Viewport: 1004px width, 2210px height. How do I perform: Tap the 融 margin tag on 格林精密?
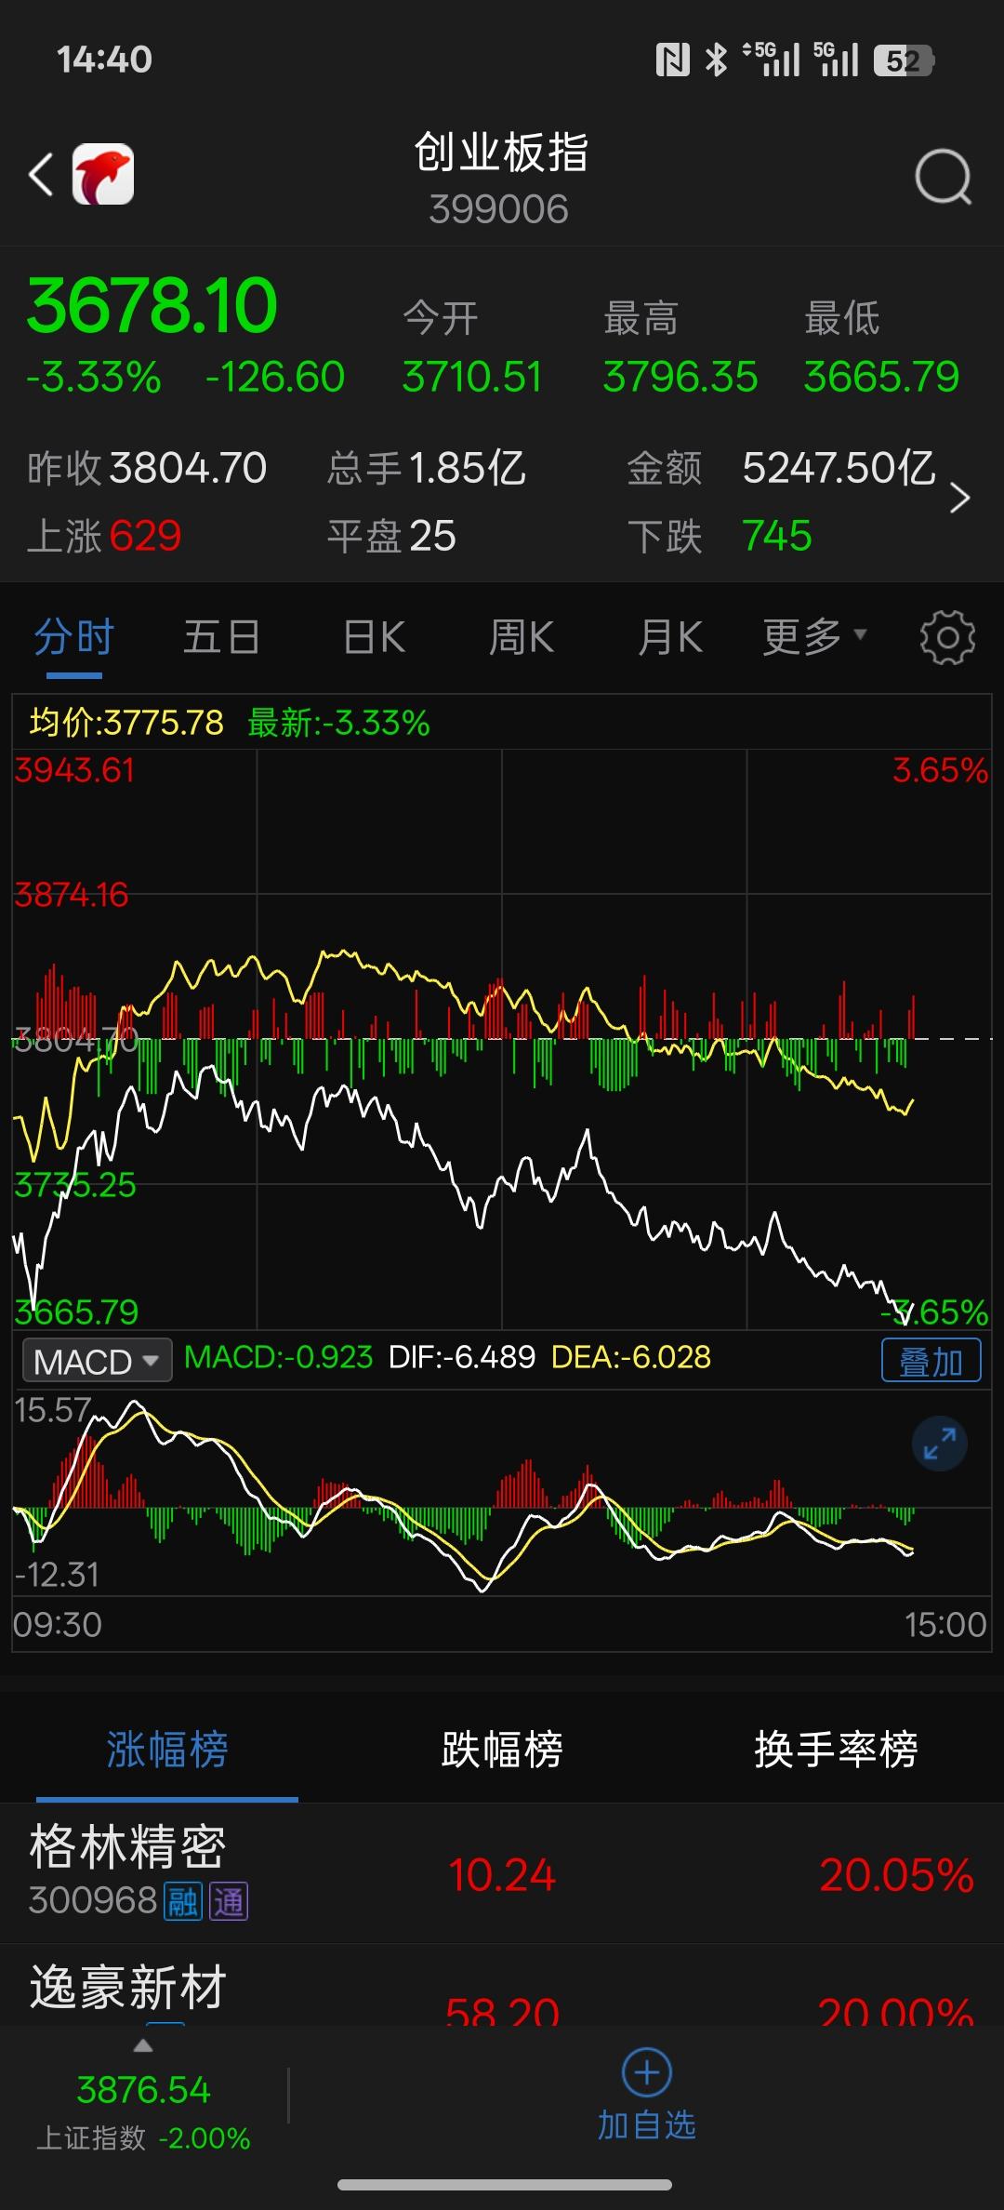[183, 1901]
